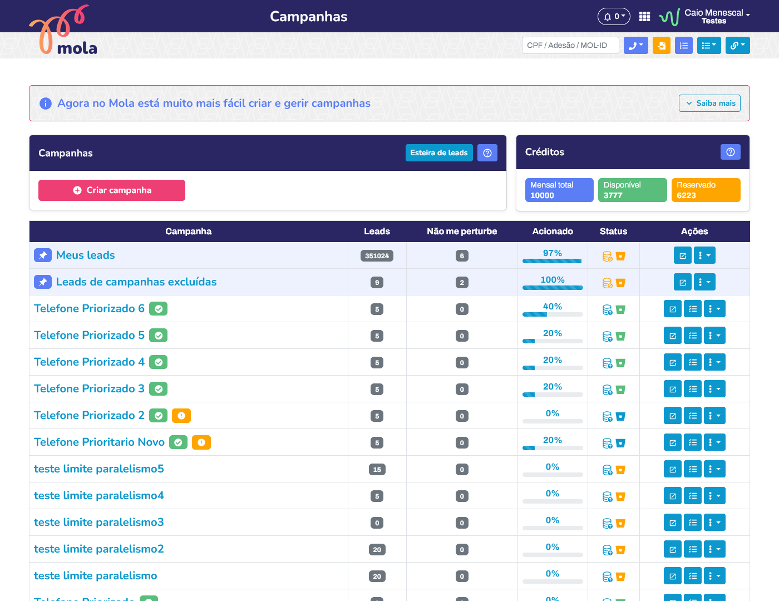Open the apps grid menu icon
Image resolution: width=779 pixels, height=601 pixels.
coord(644,17)
